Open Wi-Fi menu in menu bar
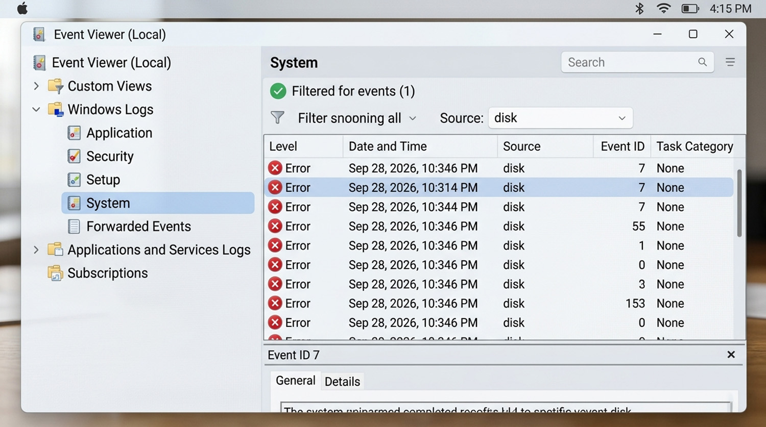 coord(663,8)
